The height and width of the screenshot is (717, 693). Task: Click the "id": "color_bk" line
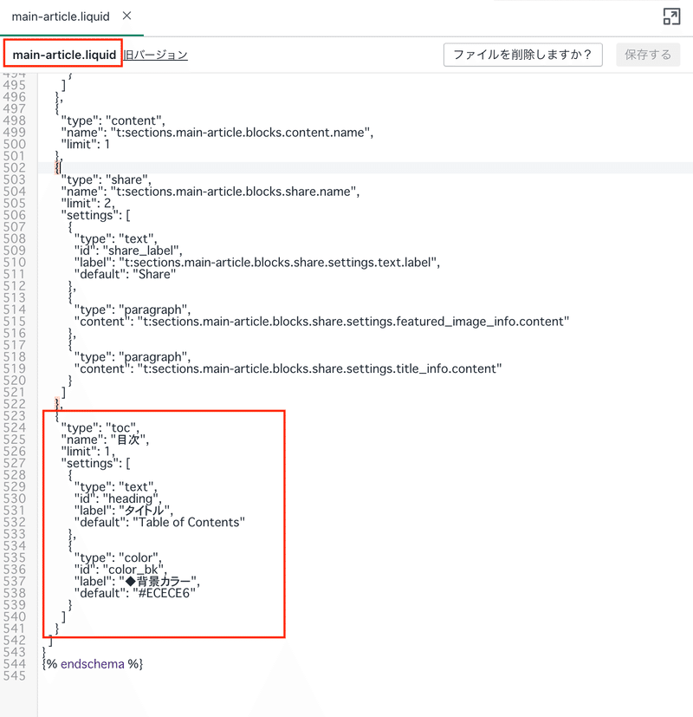tap(120, 570)
